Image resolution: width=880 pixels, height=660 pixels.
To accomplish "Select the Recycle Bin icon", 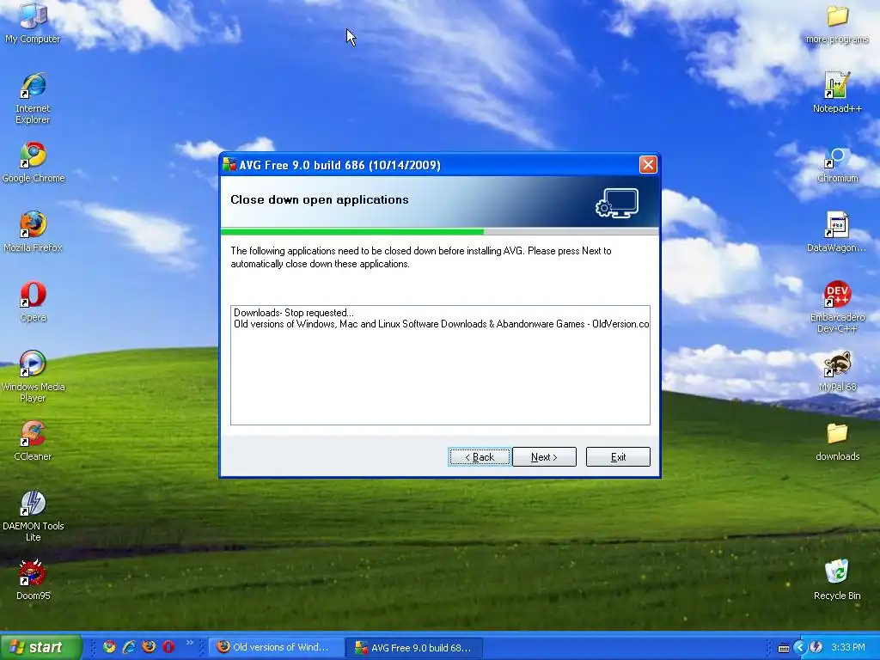I will tap(837, 580).
